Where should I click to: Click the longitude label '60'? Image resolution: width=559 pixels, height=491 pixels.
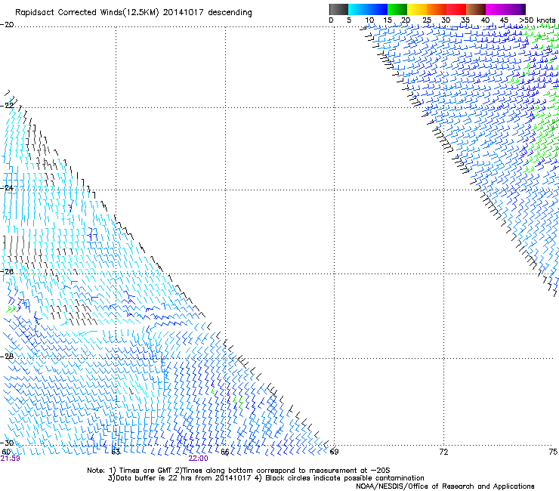[x=6, y=452]
